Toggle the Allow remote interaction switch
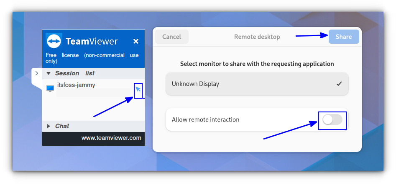This screenshot has width=396, height=184. tap(332, 119)
